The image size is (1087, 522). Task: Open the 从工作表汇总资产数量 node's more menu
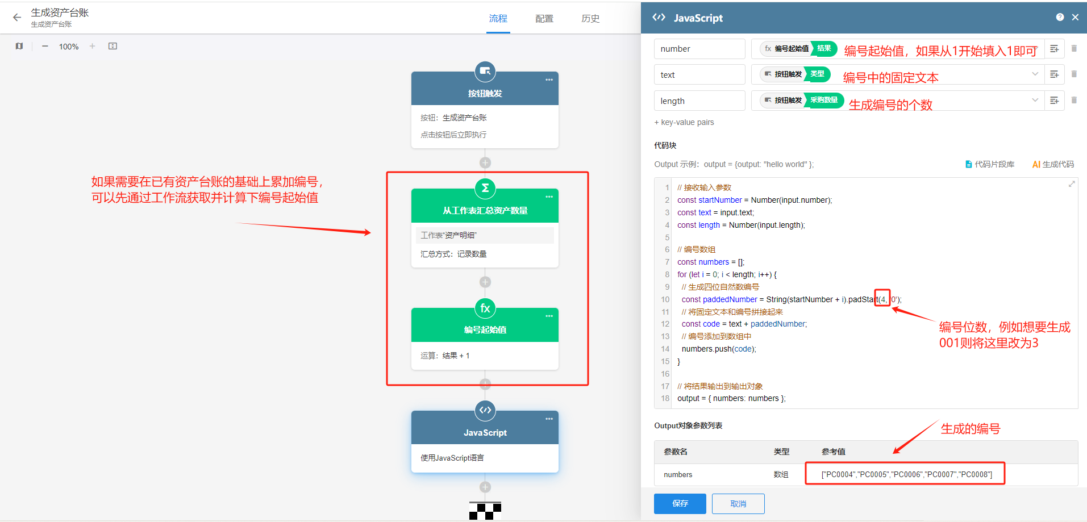coord(549,197)
